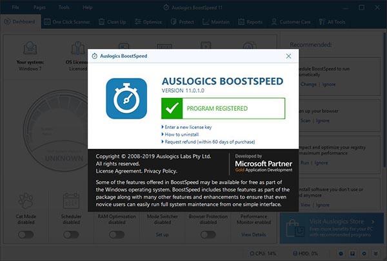
Task: Expand the Enter a new license key link
Action: 186,127
